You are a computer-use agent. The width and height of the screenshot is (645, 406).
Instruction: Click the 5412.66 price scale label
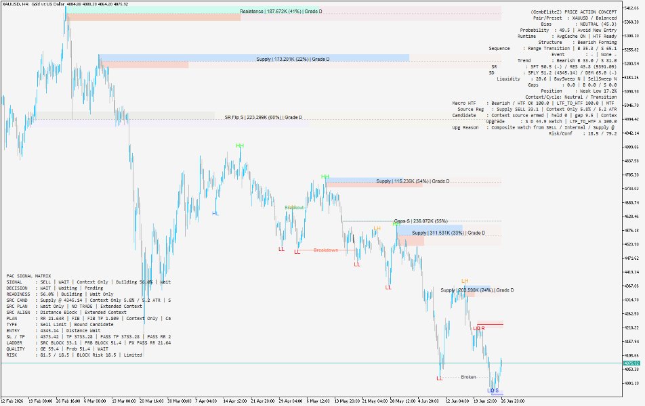(631, 8)
